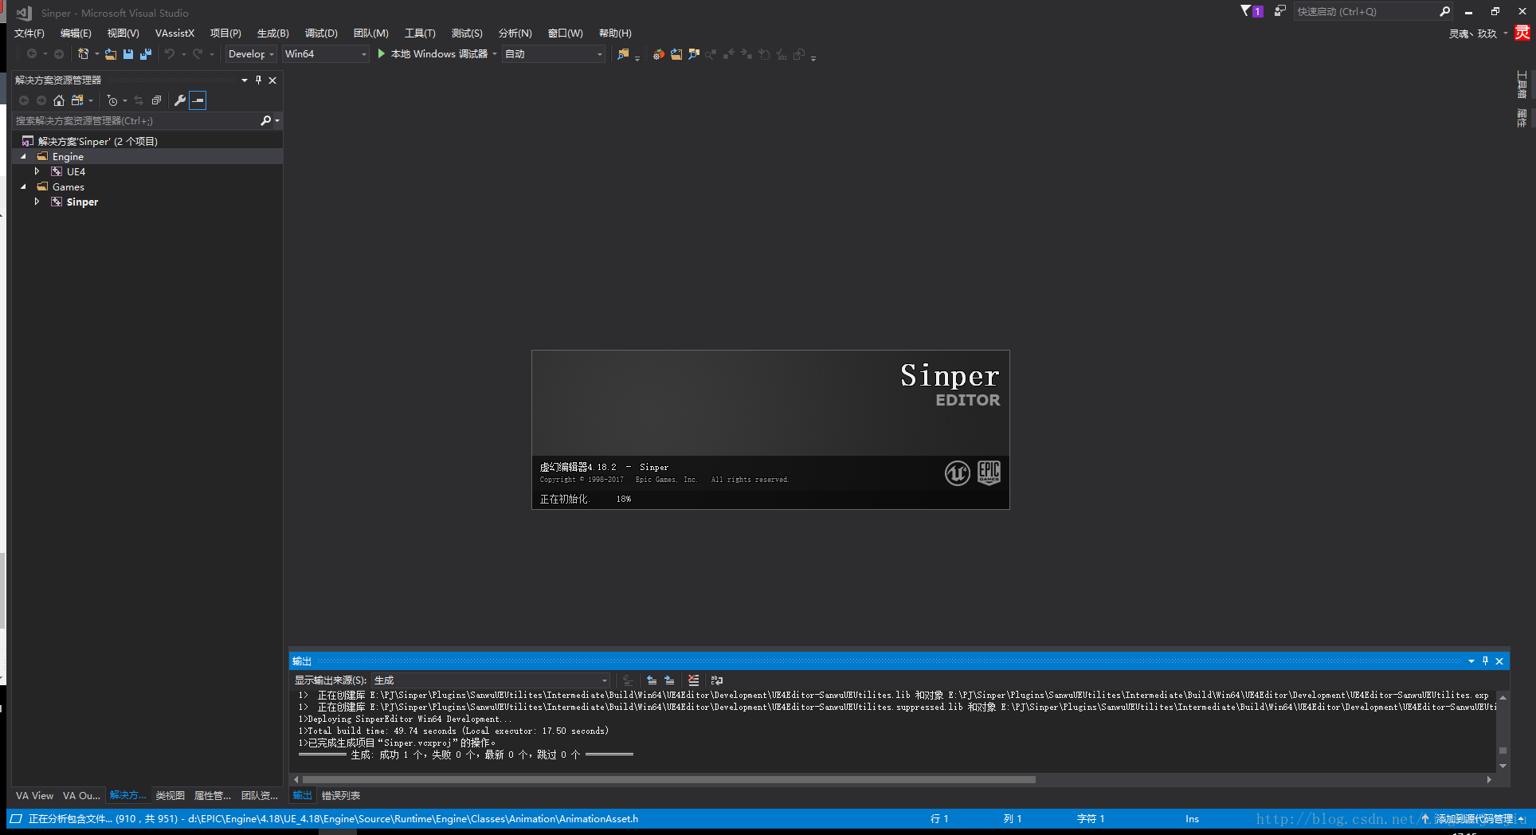Open the Solution Explorer window options dropdown

(x=245, y=80)
